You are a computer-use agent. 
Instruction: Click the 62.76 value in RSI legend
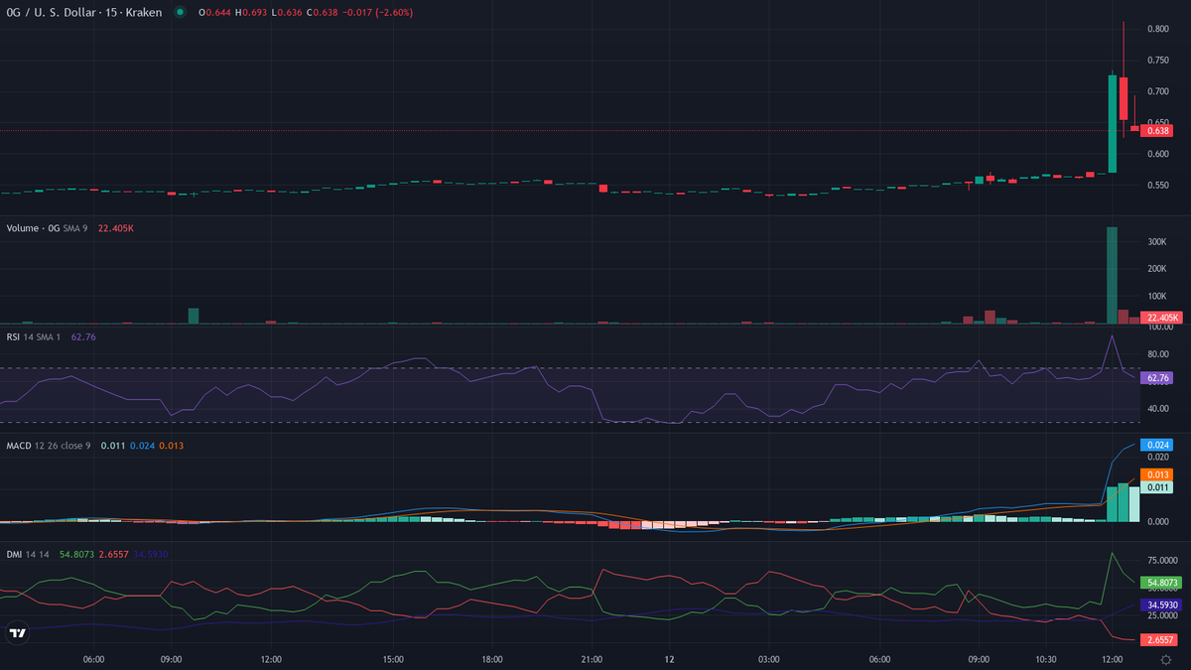(83, 336)
